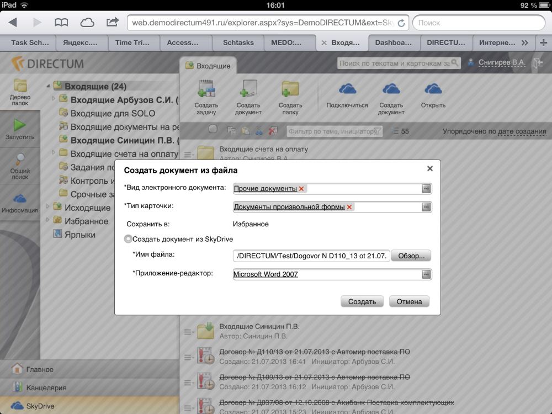Image resolution: width=552 pixels, height=414 pixels.
Task: Click the Отмена button in the dialog
Action: tap(409, 301)
